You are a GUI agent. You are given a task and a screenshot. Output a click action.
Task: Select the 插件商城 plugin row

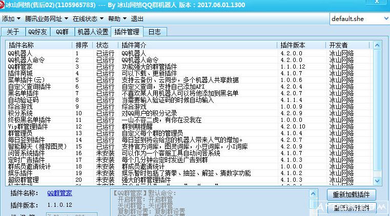[190, 74]
